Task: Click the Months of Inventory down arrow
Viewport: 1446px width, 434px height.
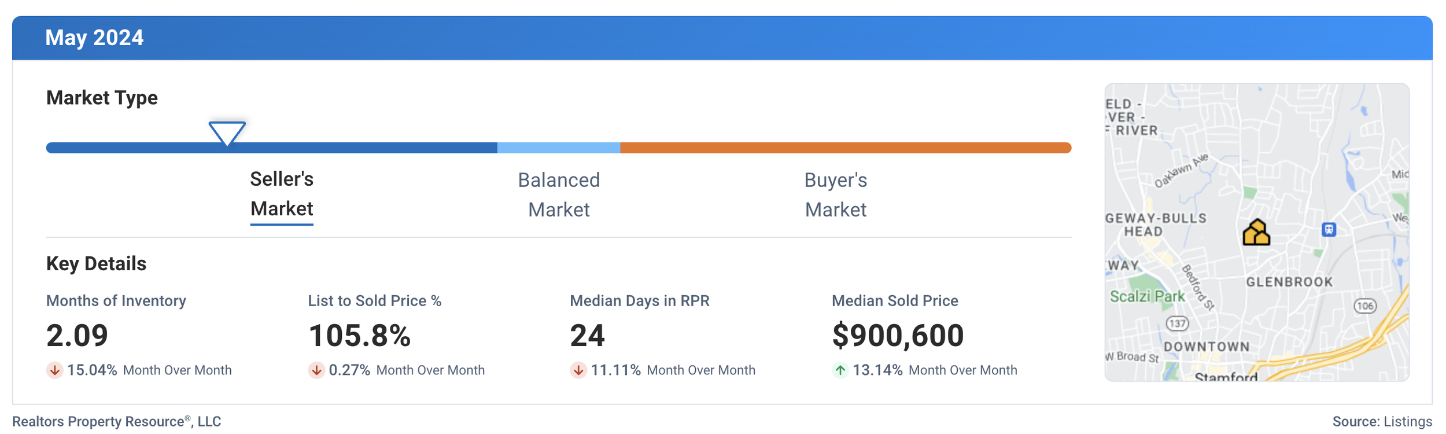Action: tap(55, 370)
